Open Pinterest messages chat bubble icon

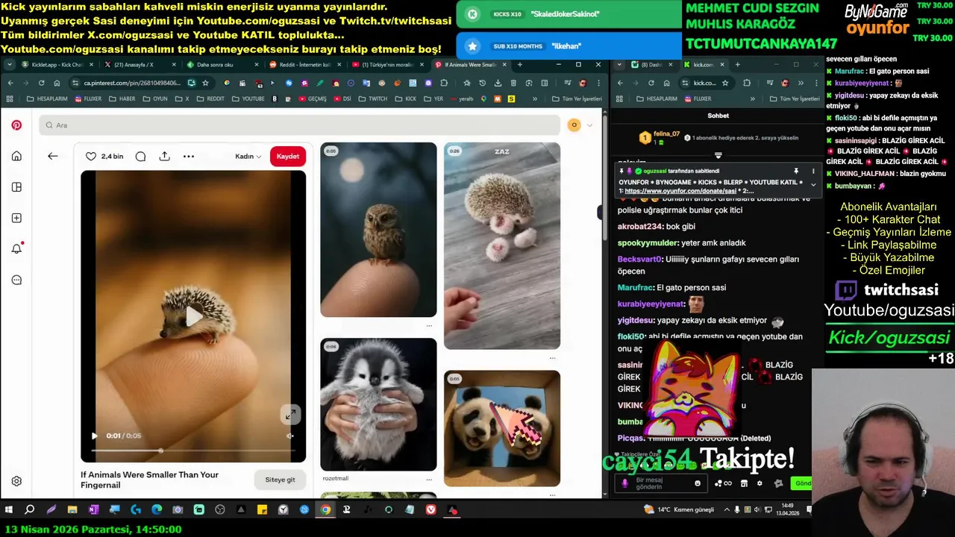point(16,280)
